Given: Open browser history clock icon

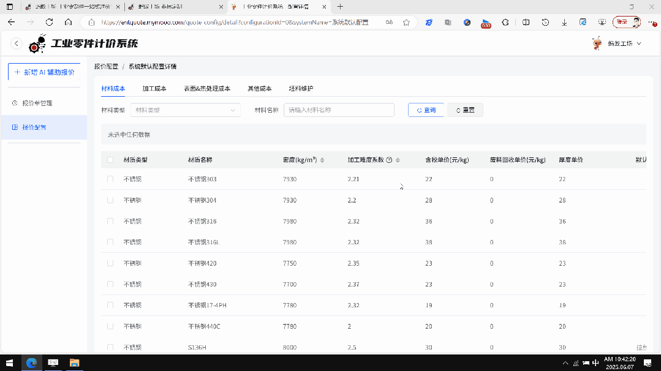Looking at the screenshot, I should point(545,22).
